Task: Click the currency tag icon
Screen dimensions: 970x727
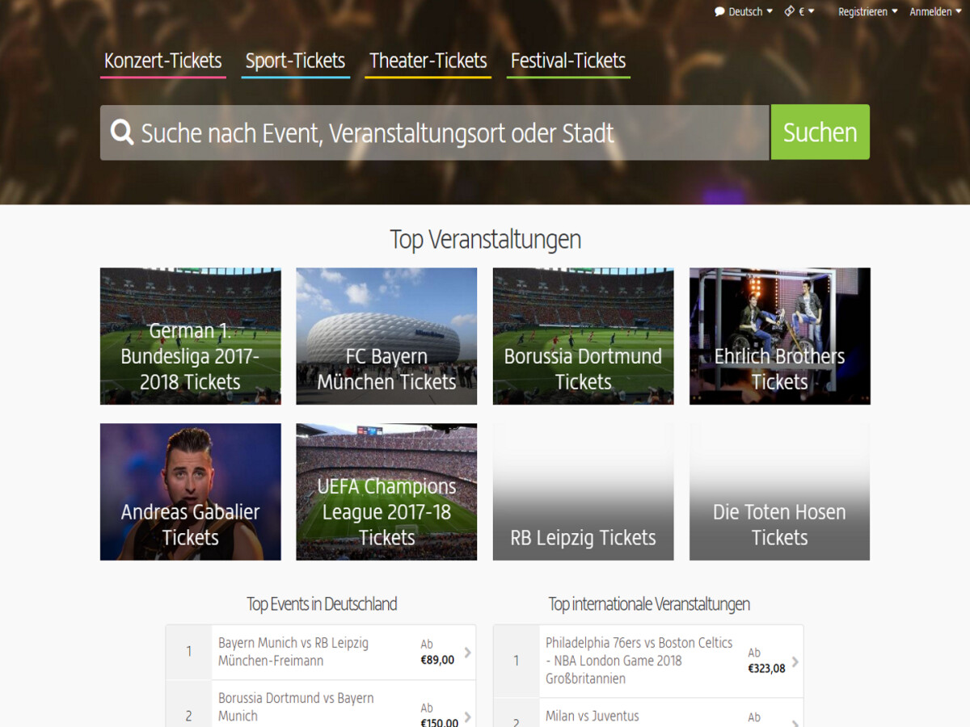Action: pos(790,11)
